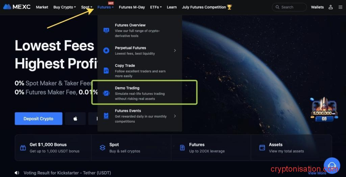This screenshot has width=346, height=177.
Task: Expand Futures Events submenu arrow
Action: click(x=175, y=116)
